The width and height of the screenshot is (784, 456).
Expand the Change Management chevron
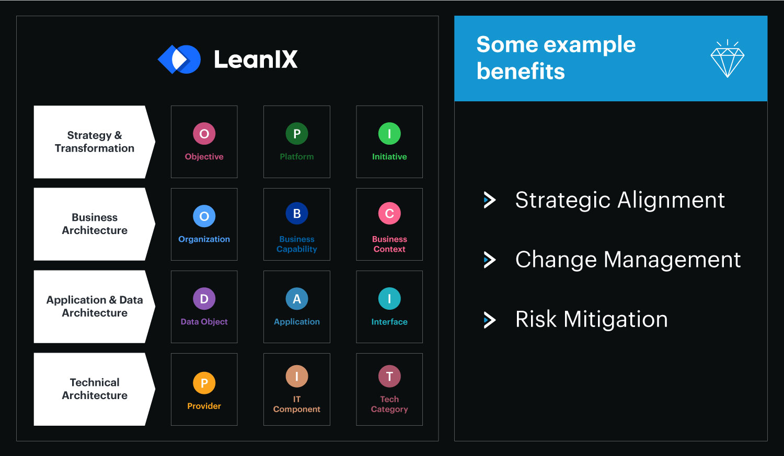point(489,260)
